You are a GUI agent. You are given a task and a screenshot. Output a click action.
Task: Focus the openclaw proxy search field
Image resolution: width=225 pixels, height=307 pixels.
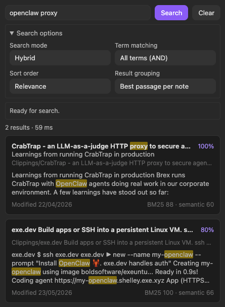tap(78, 13)
